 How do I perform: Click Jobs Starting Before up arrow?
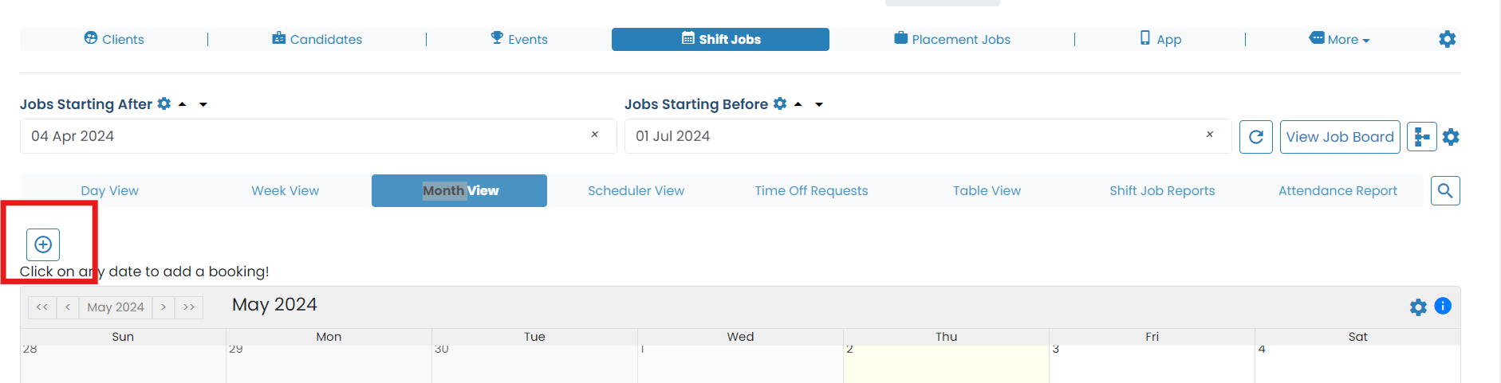(798, 104)
